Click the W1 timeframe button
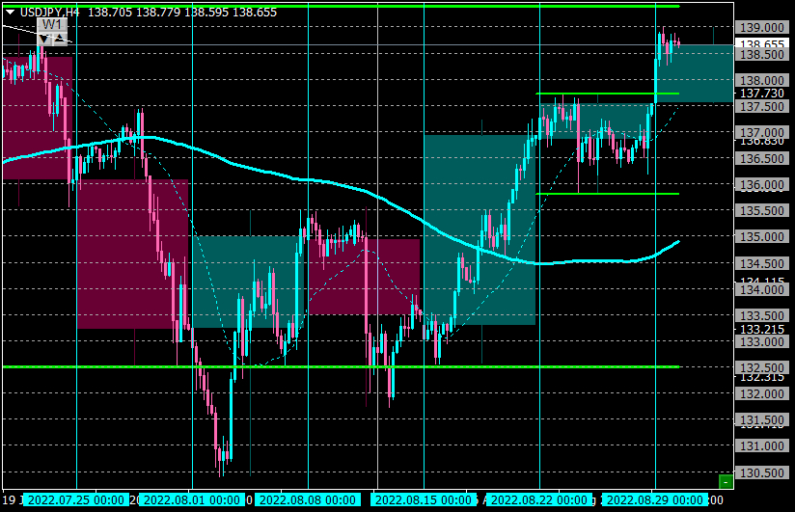Image resolution: width=795 pixels, height=512 pixels. (x=52, y=25)
